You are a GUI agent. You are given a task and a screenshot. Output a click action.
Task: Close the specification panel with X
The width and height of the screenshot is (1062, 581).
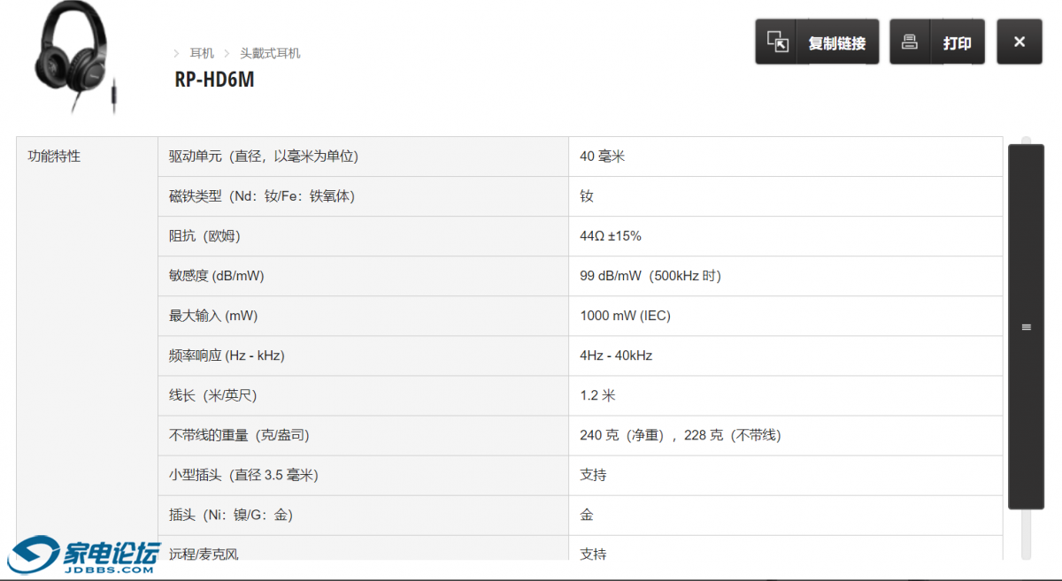pos(1019,42)
